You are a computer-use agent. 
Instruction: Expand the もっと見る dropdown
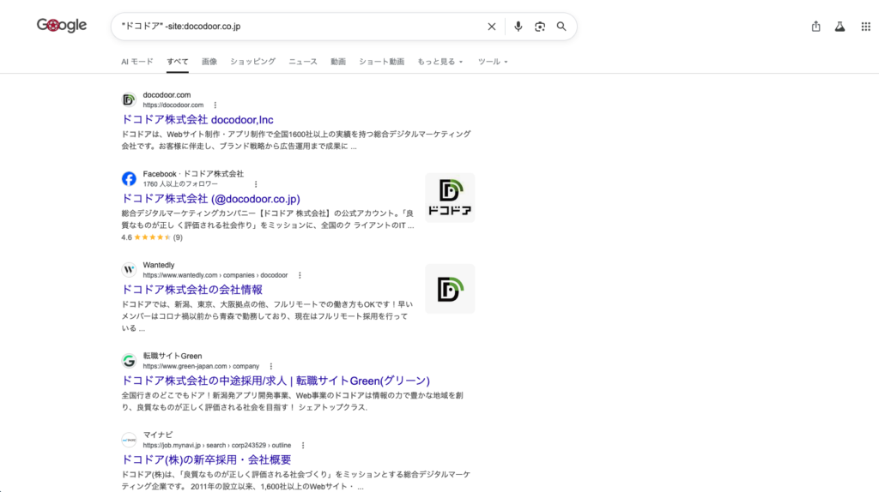coord(440,62)
